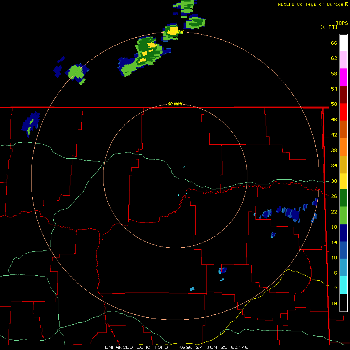
Task: Click the '14' legend value
Action: pos(334,242)
